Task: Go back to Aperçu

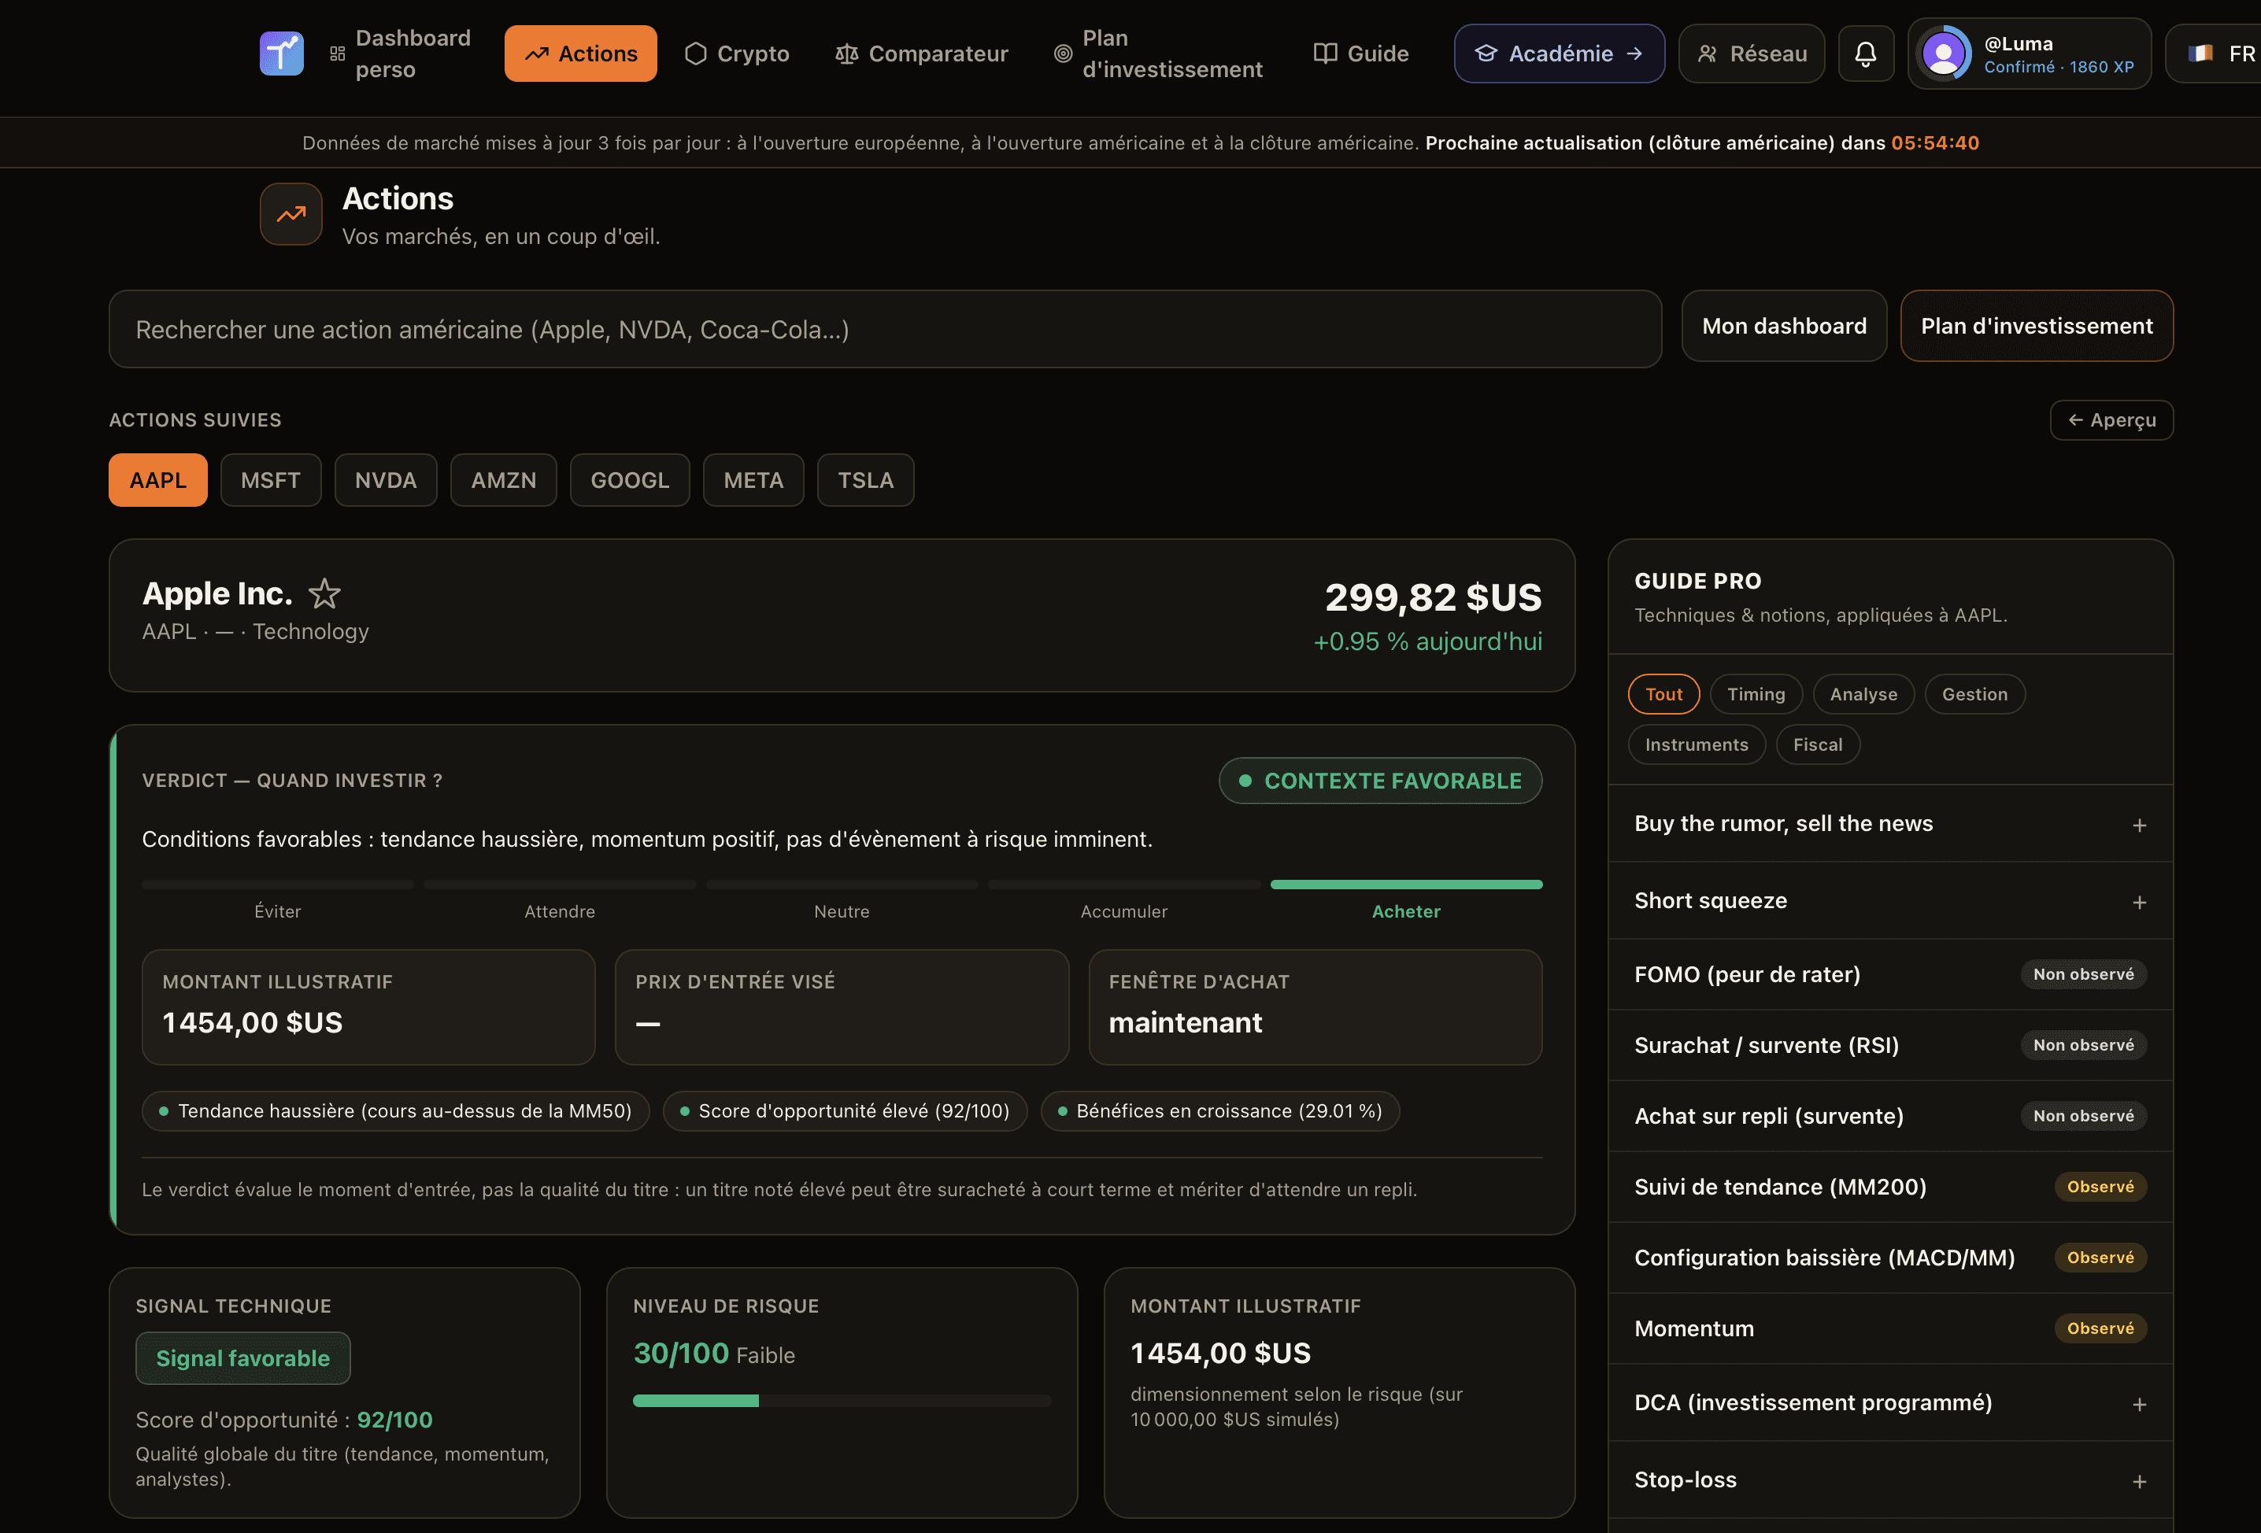Action: click(2111, 420)
